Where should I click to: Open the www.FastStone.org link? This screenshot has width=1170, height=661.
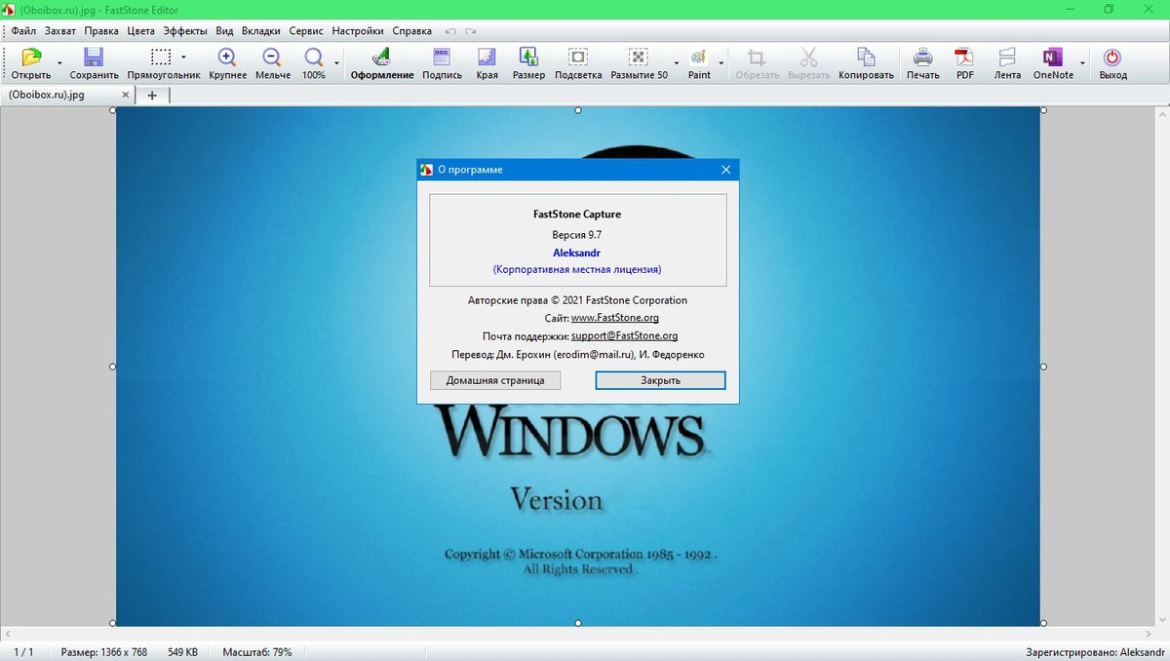tap(615, 318)
